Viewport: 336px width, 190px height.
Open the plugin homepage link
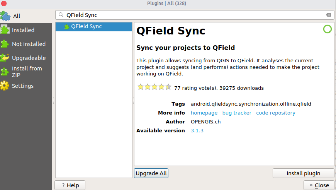click(x=204, y=113)
